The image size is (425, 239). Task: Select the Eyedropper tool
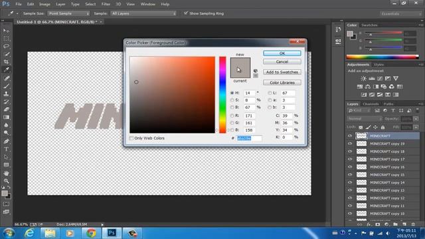click(x=6, y=70)
